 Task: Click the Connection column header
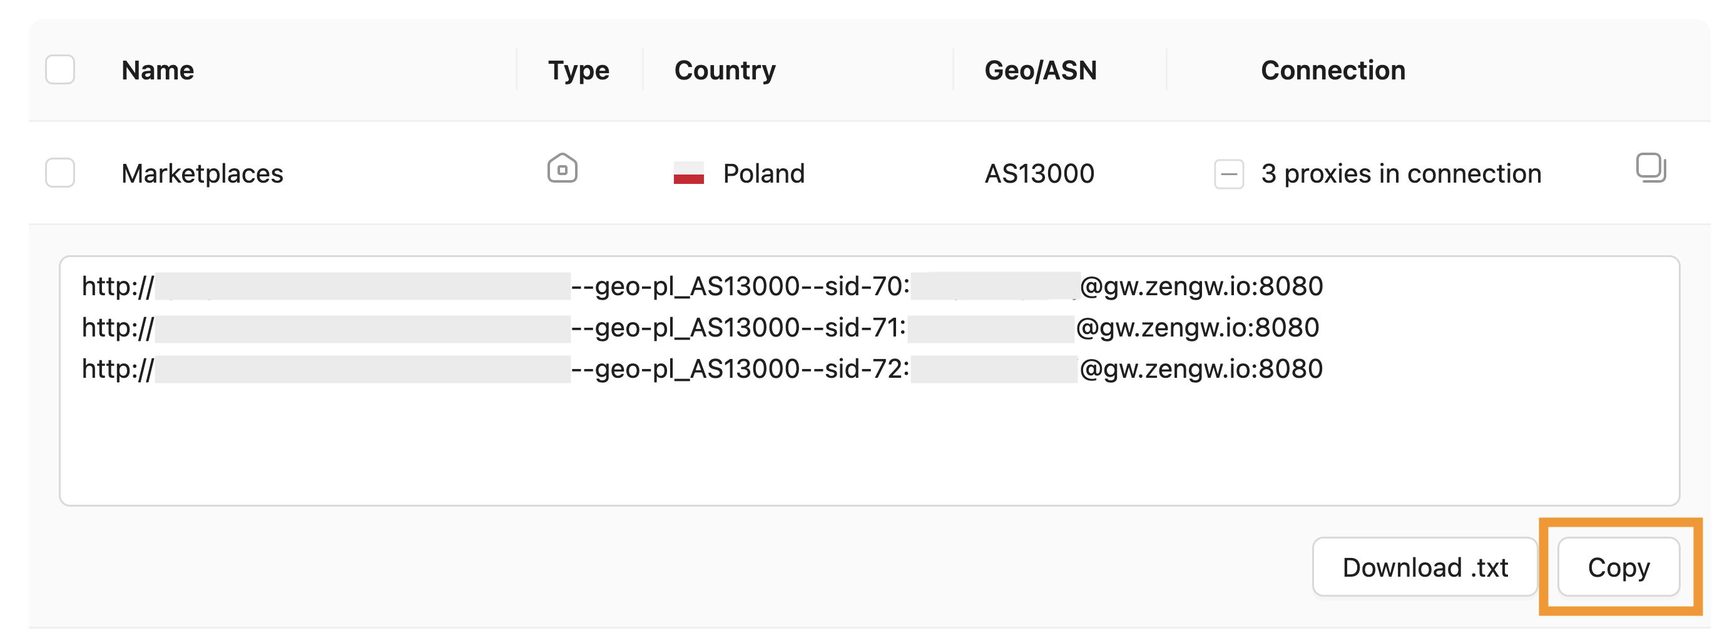1333,71
